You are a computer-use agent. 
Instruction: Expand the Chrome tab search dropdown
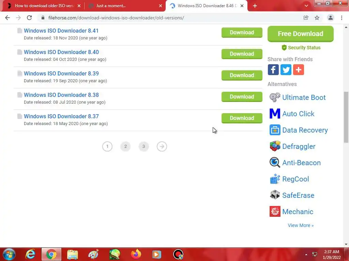click(x=306, y=6)
